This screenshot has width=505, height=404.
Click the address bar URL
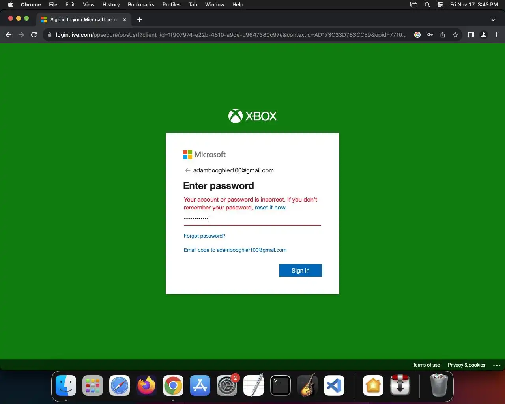231,35
